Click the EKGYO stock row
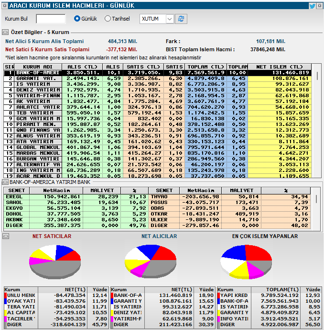This screenshot has height=330, width=324. click(x=76, y=208)
